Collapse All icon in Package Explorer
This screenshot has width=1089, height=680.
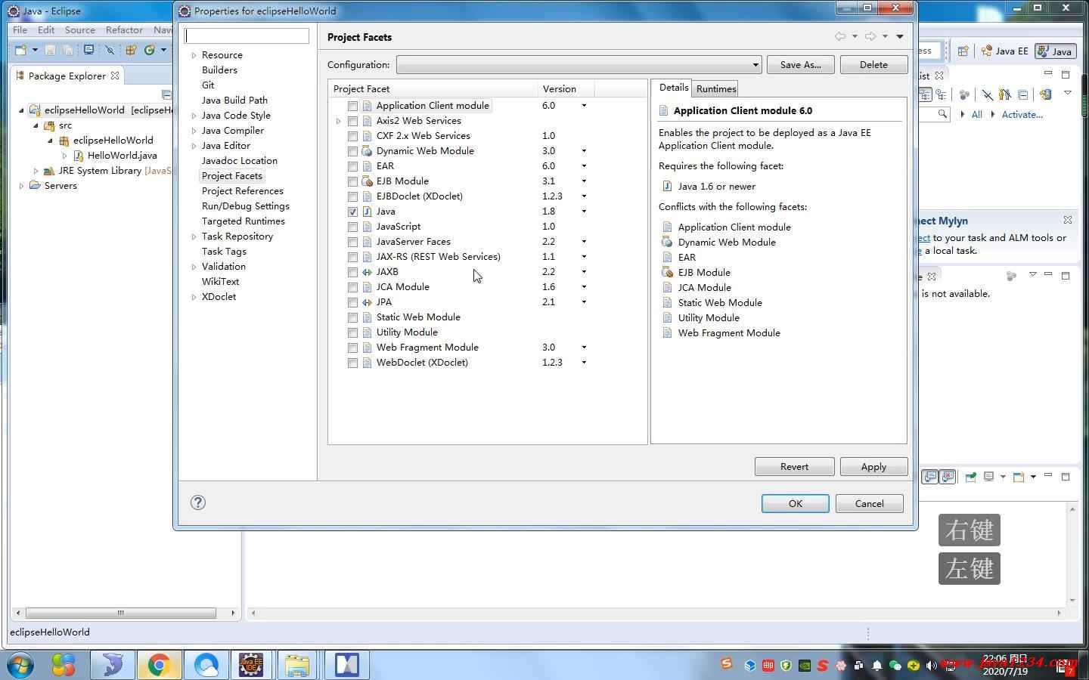[167, 94]
